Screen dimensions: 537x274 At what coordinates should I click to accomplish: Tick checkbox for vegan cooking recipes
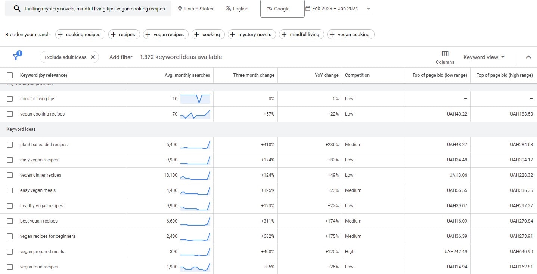point(10,114)
